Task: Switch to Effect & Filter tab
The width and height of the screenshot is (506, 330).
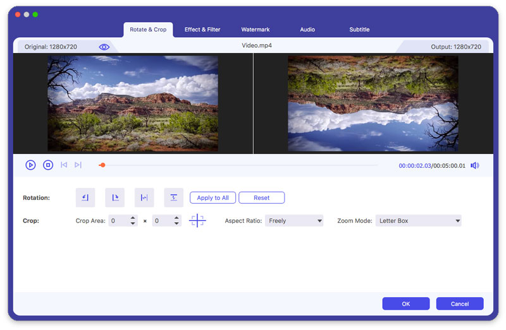Action: coord(202,29)
